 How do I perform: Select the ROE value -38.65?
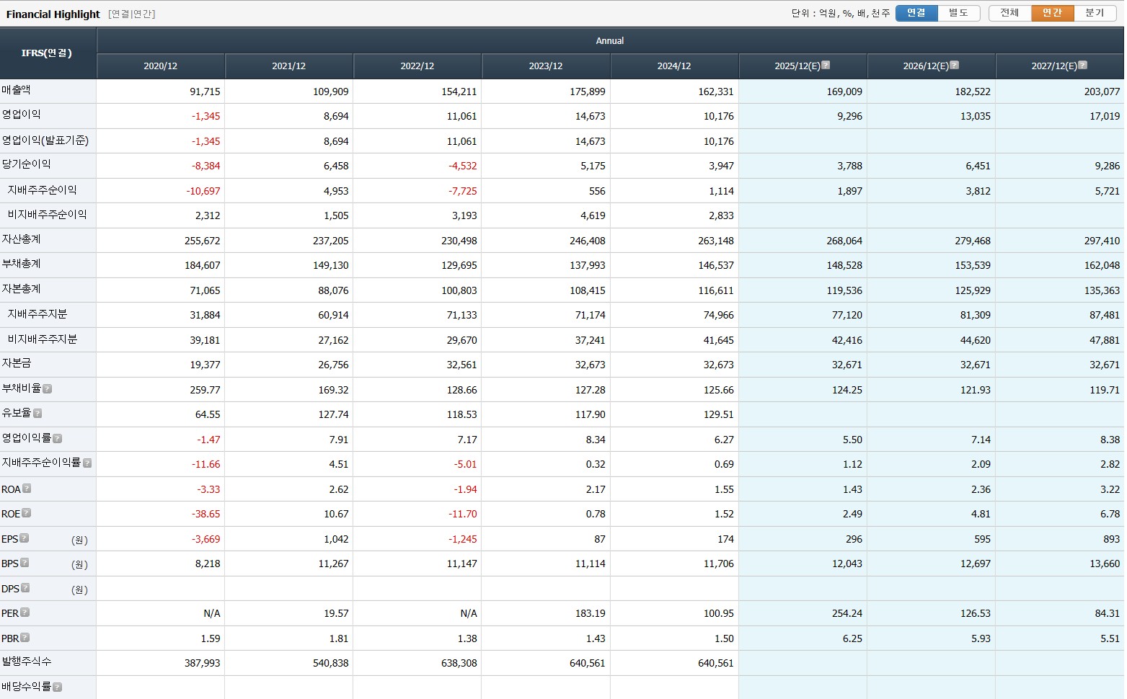tap(206, 514)
